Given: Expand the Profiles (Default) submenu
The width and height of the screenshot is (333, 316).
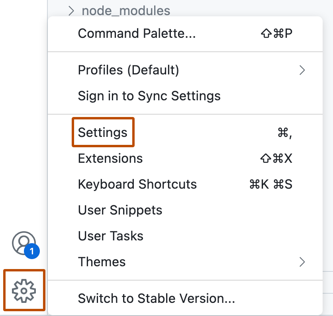Looking at the screenshot, I should click(128, 70).
